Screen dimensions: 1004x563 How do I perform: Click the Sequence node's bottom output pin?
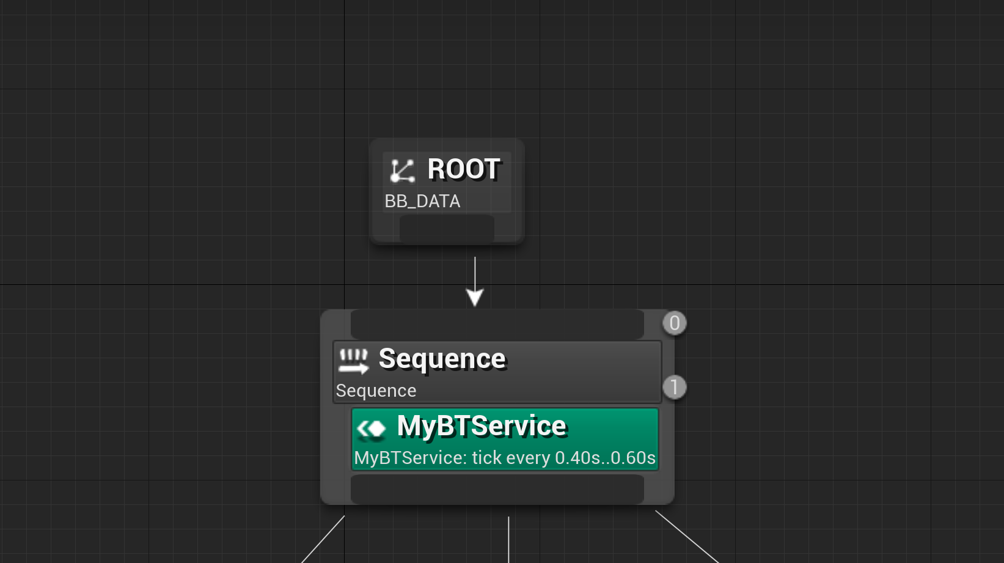[497, 488]
